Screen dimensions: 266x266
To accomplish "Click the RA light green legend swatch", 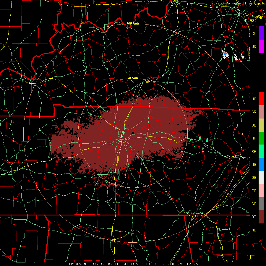I will point(261,151).
